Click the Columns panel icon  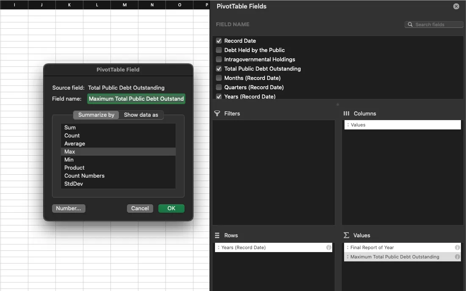click(x=346, y=113)
